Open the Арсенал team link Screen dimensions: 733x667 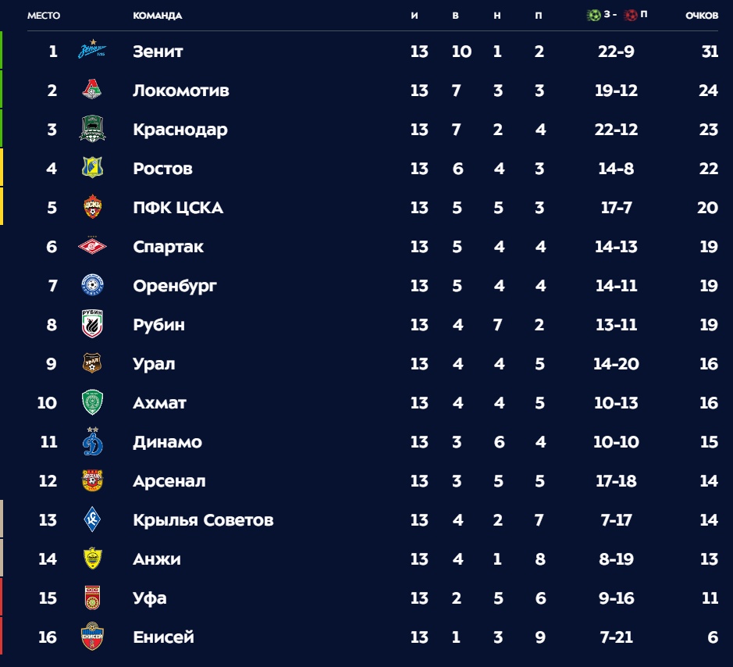click(x=169, y=481)
